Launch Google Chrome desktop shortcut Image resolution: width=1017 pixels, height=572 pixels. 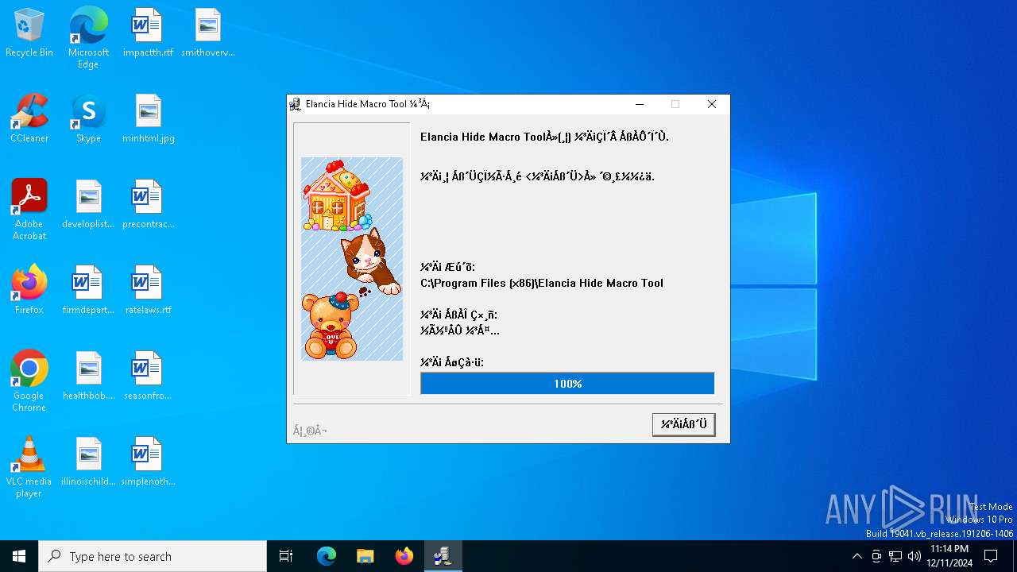click(29, 381)
